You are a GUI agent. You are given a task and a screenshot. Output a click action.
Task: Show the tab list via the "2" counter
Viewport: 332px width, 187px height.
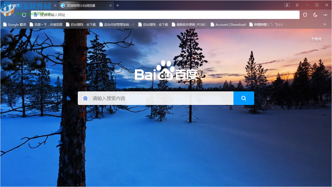click(x=287, y=5)
